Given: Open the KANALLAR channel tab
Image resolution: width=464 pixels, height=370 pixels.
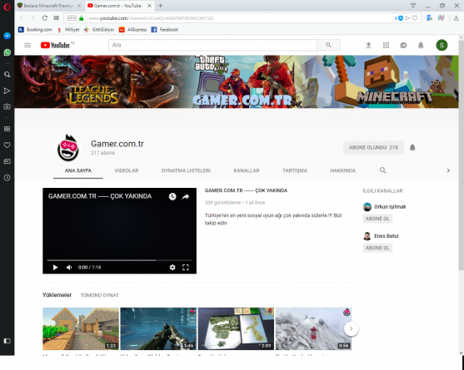Looking at the screenshot, I should [247, 170].
